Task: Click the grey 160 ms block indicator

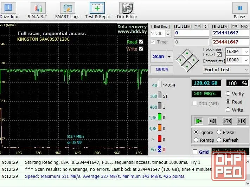Action: pyautogui.click(x=160, y=95)
